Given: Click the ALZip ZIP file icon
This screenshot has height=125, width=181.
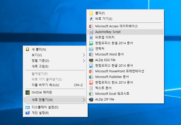Looking at the screenshot, I should click(x=91, y=99).
